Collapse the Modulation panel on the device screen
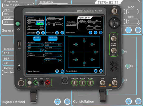The width and height of the screenshot is (143, 107). (90, 33)
